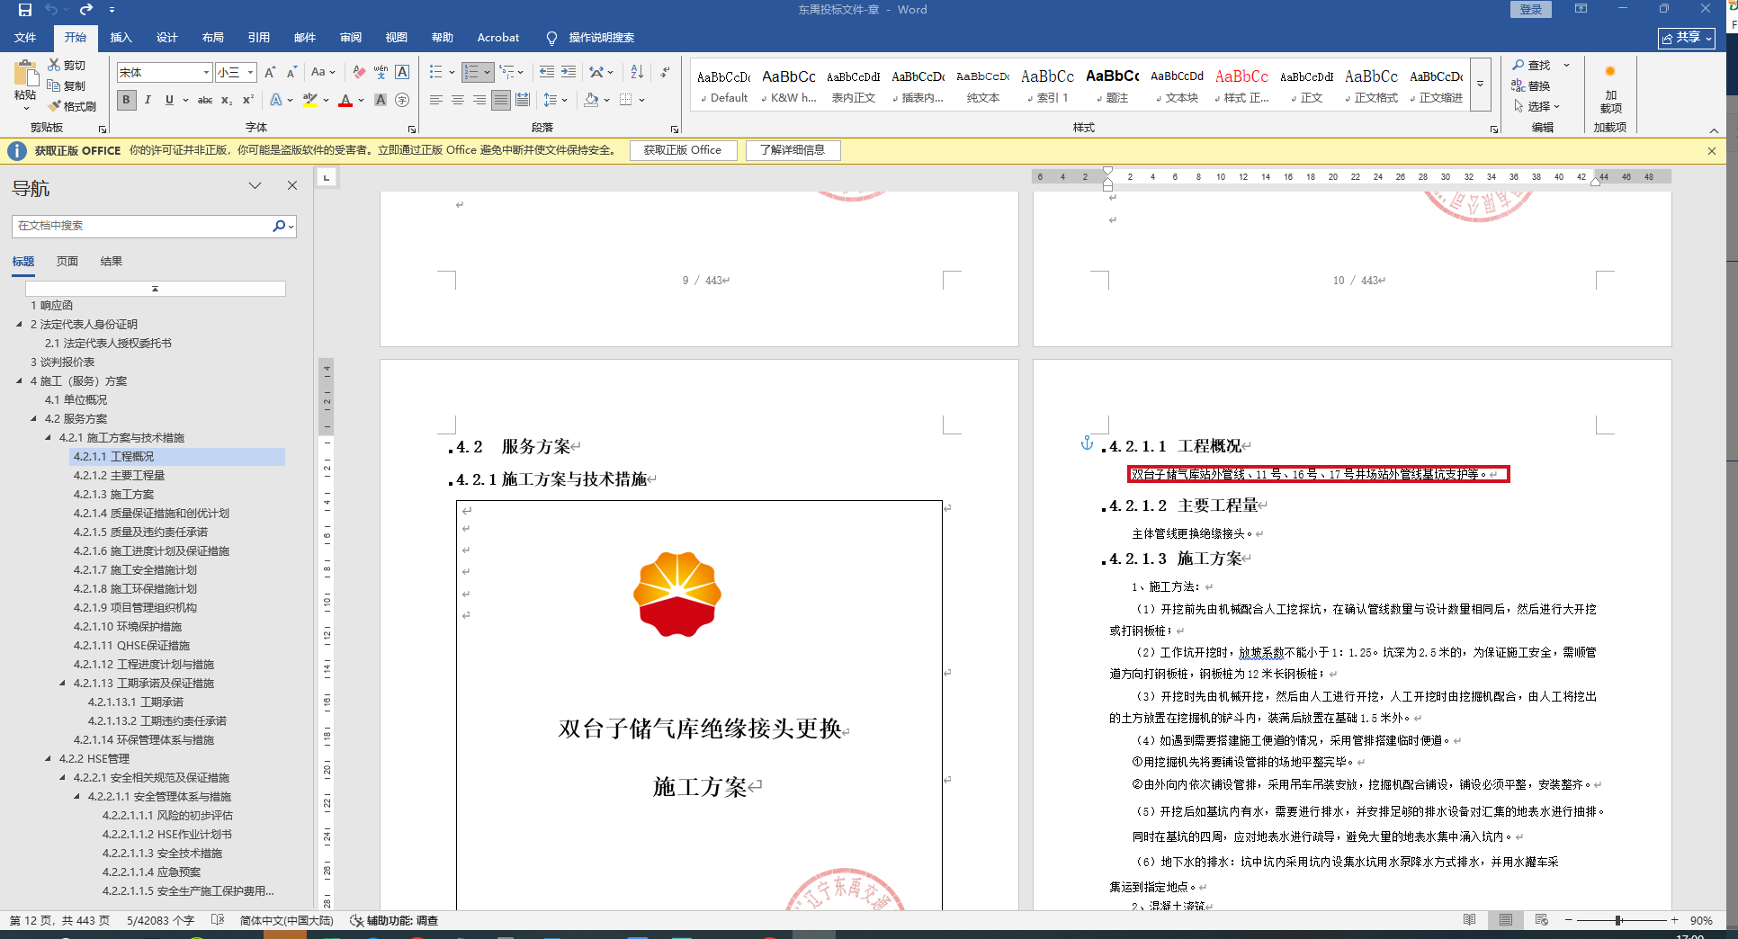
Task: Click the 获取正版 Office button
Action: coord(682,150)
